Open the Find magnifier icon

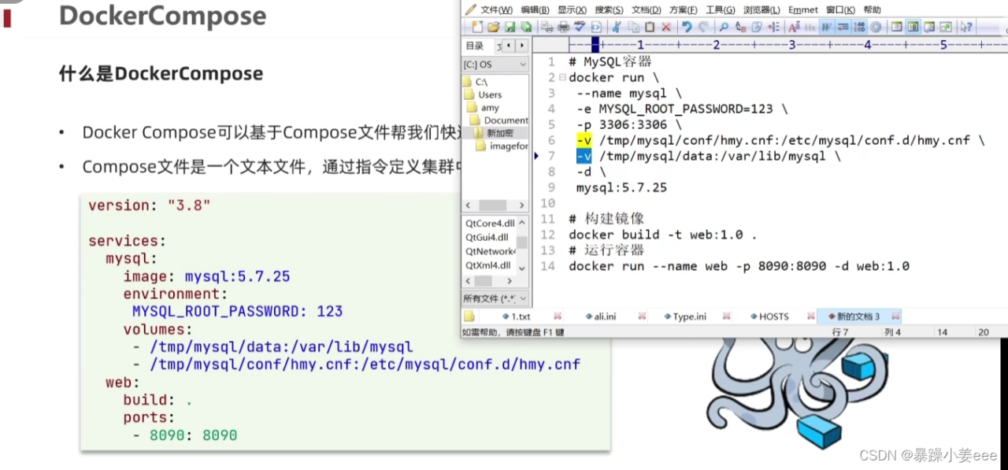click(722, 27)
